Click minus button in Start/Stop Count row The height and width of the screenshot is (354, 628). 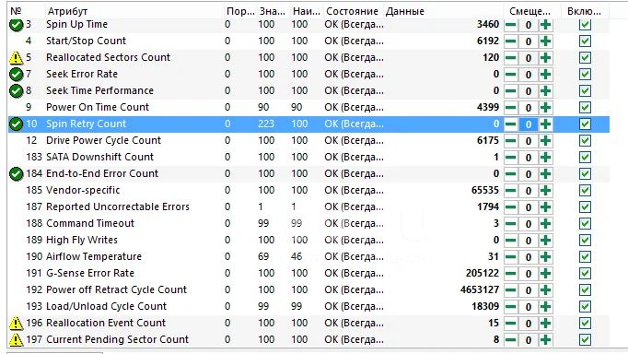pos(510,41)
